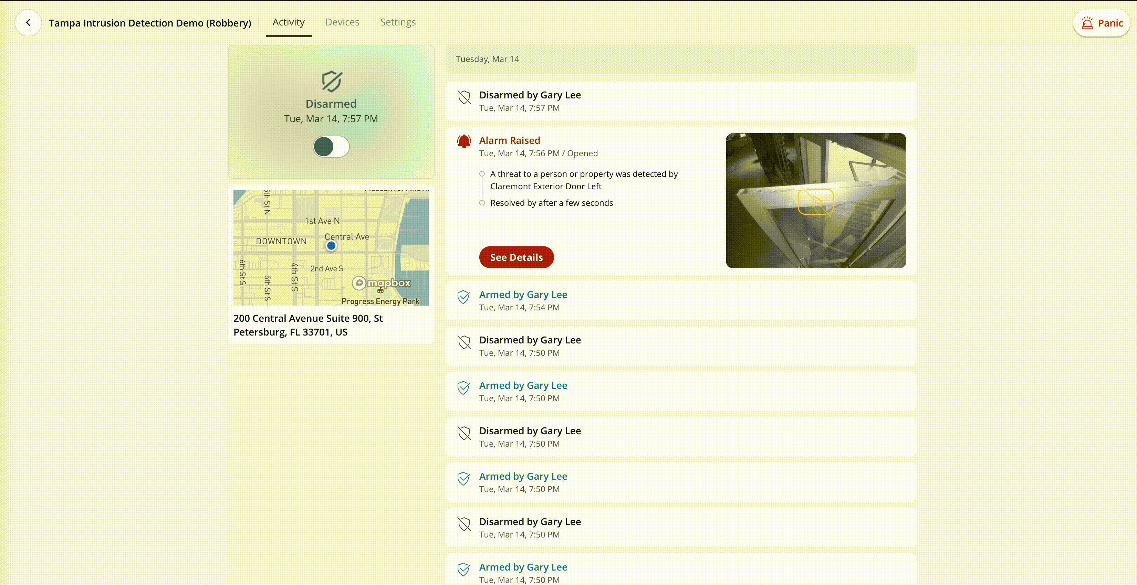Image resolution: width=1137 pixels, height=585 pixels.
Task: Click the back arrow button
Action: 28,22
